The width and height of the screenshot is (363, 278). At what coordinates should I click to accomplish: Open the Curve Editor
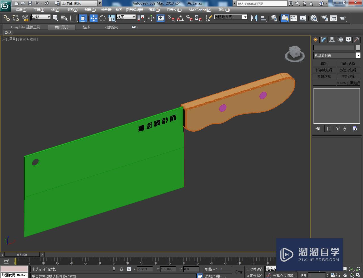pos(294,18)
